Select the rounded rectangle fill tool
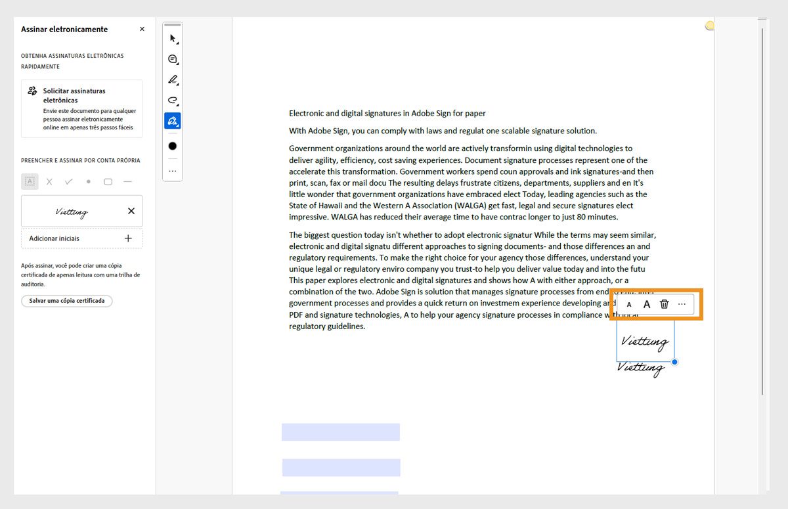 (x=108, y=181)
